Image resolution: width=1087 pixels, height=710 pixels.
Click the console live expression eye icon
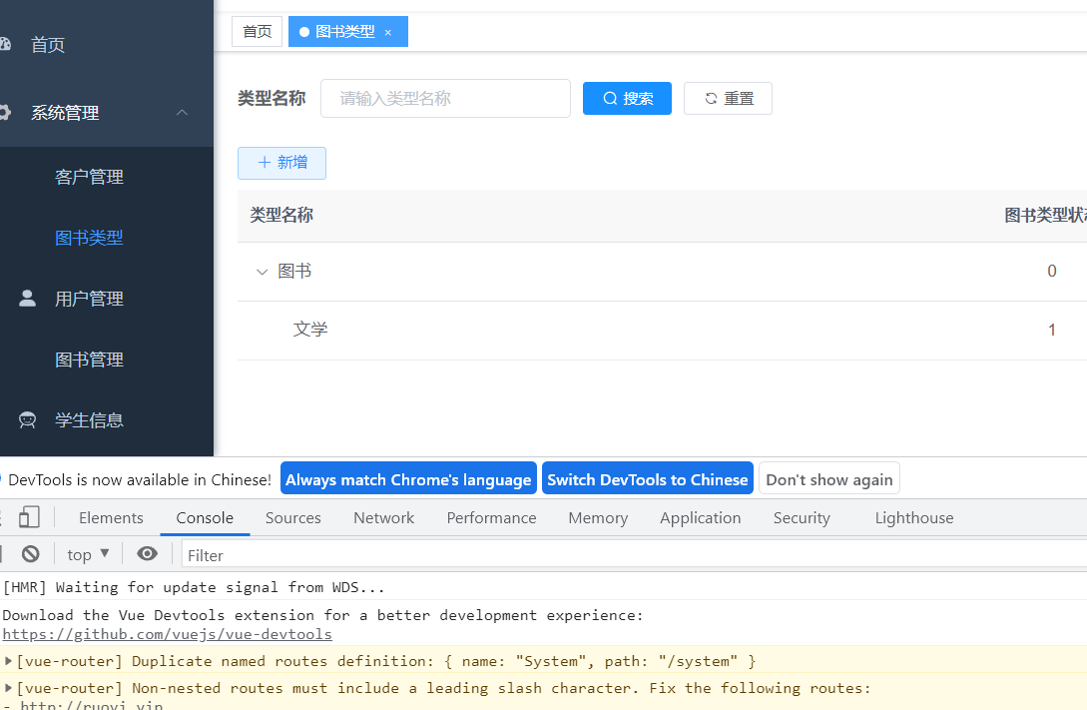click(x=147, y=553)
